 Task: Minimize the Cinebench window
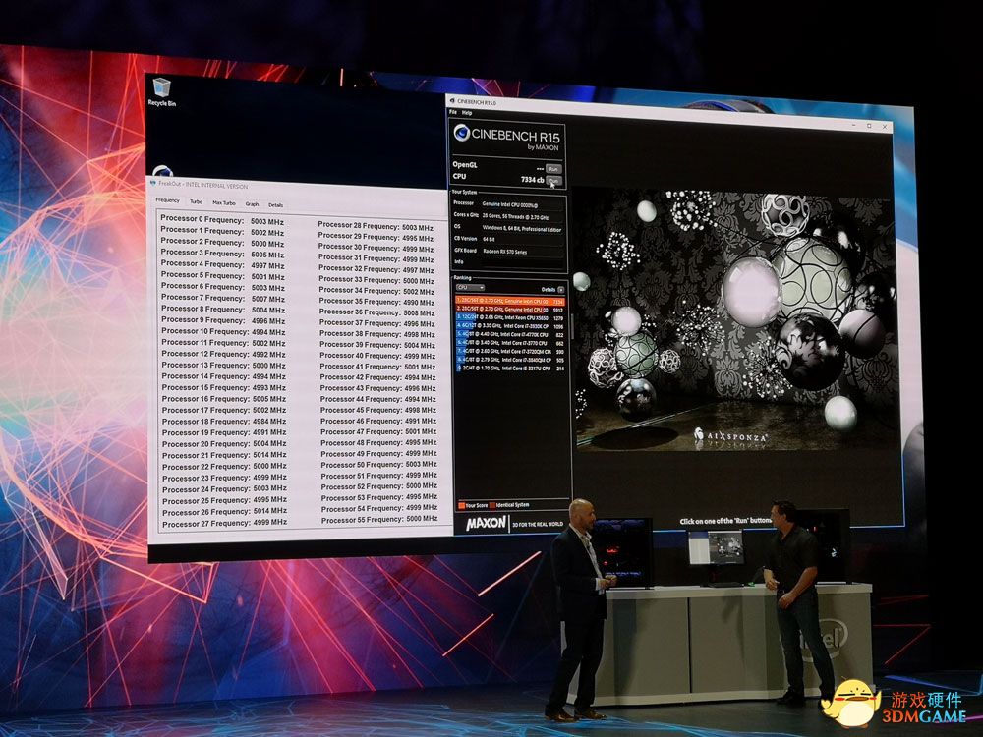pos(853,126)
